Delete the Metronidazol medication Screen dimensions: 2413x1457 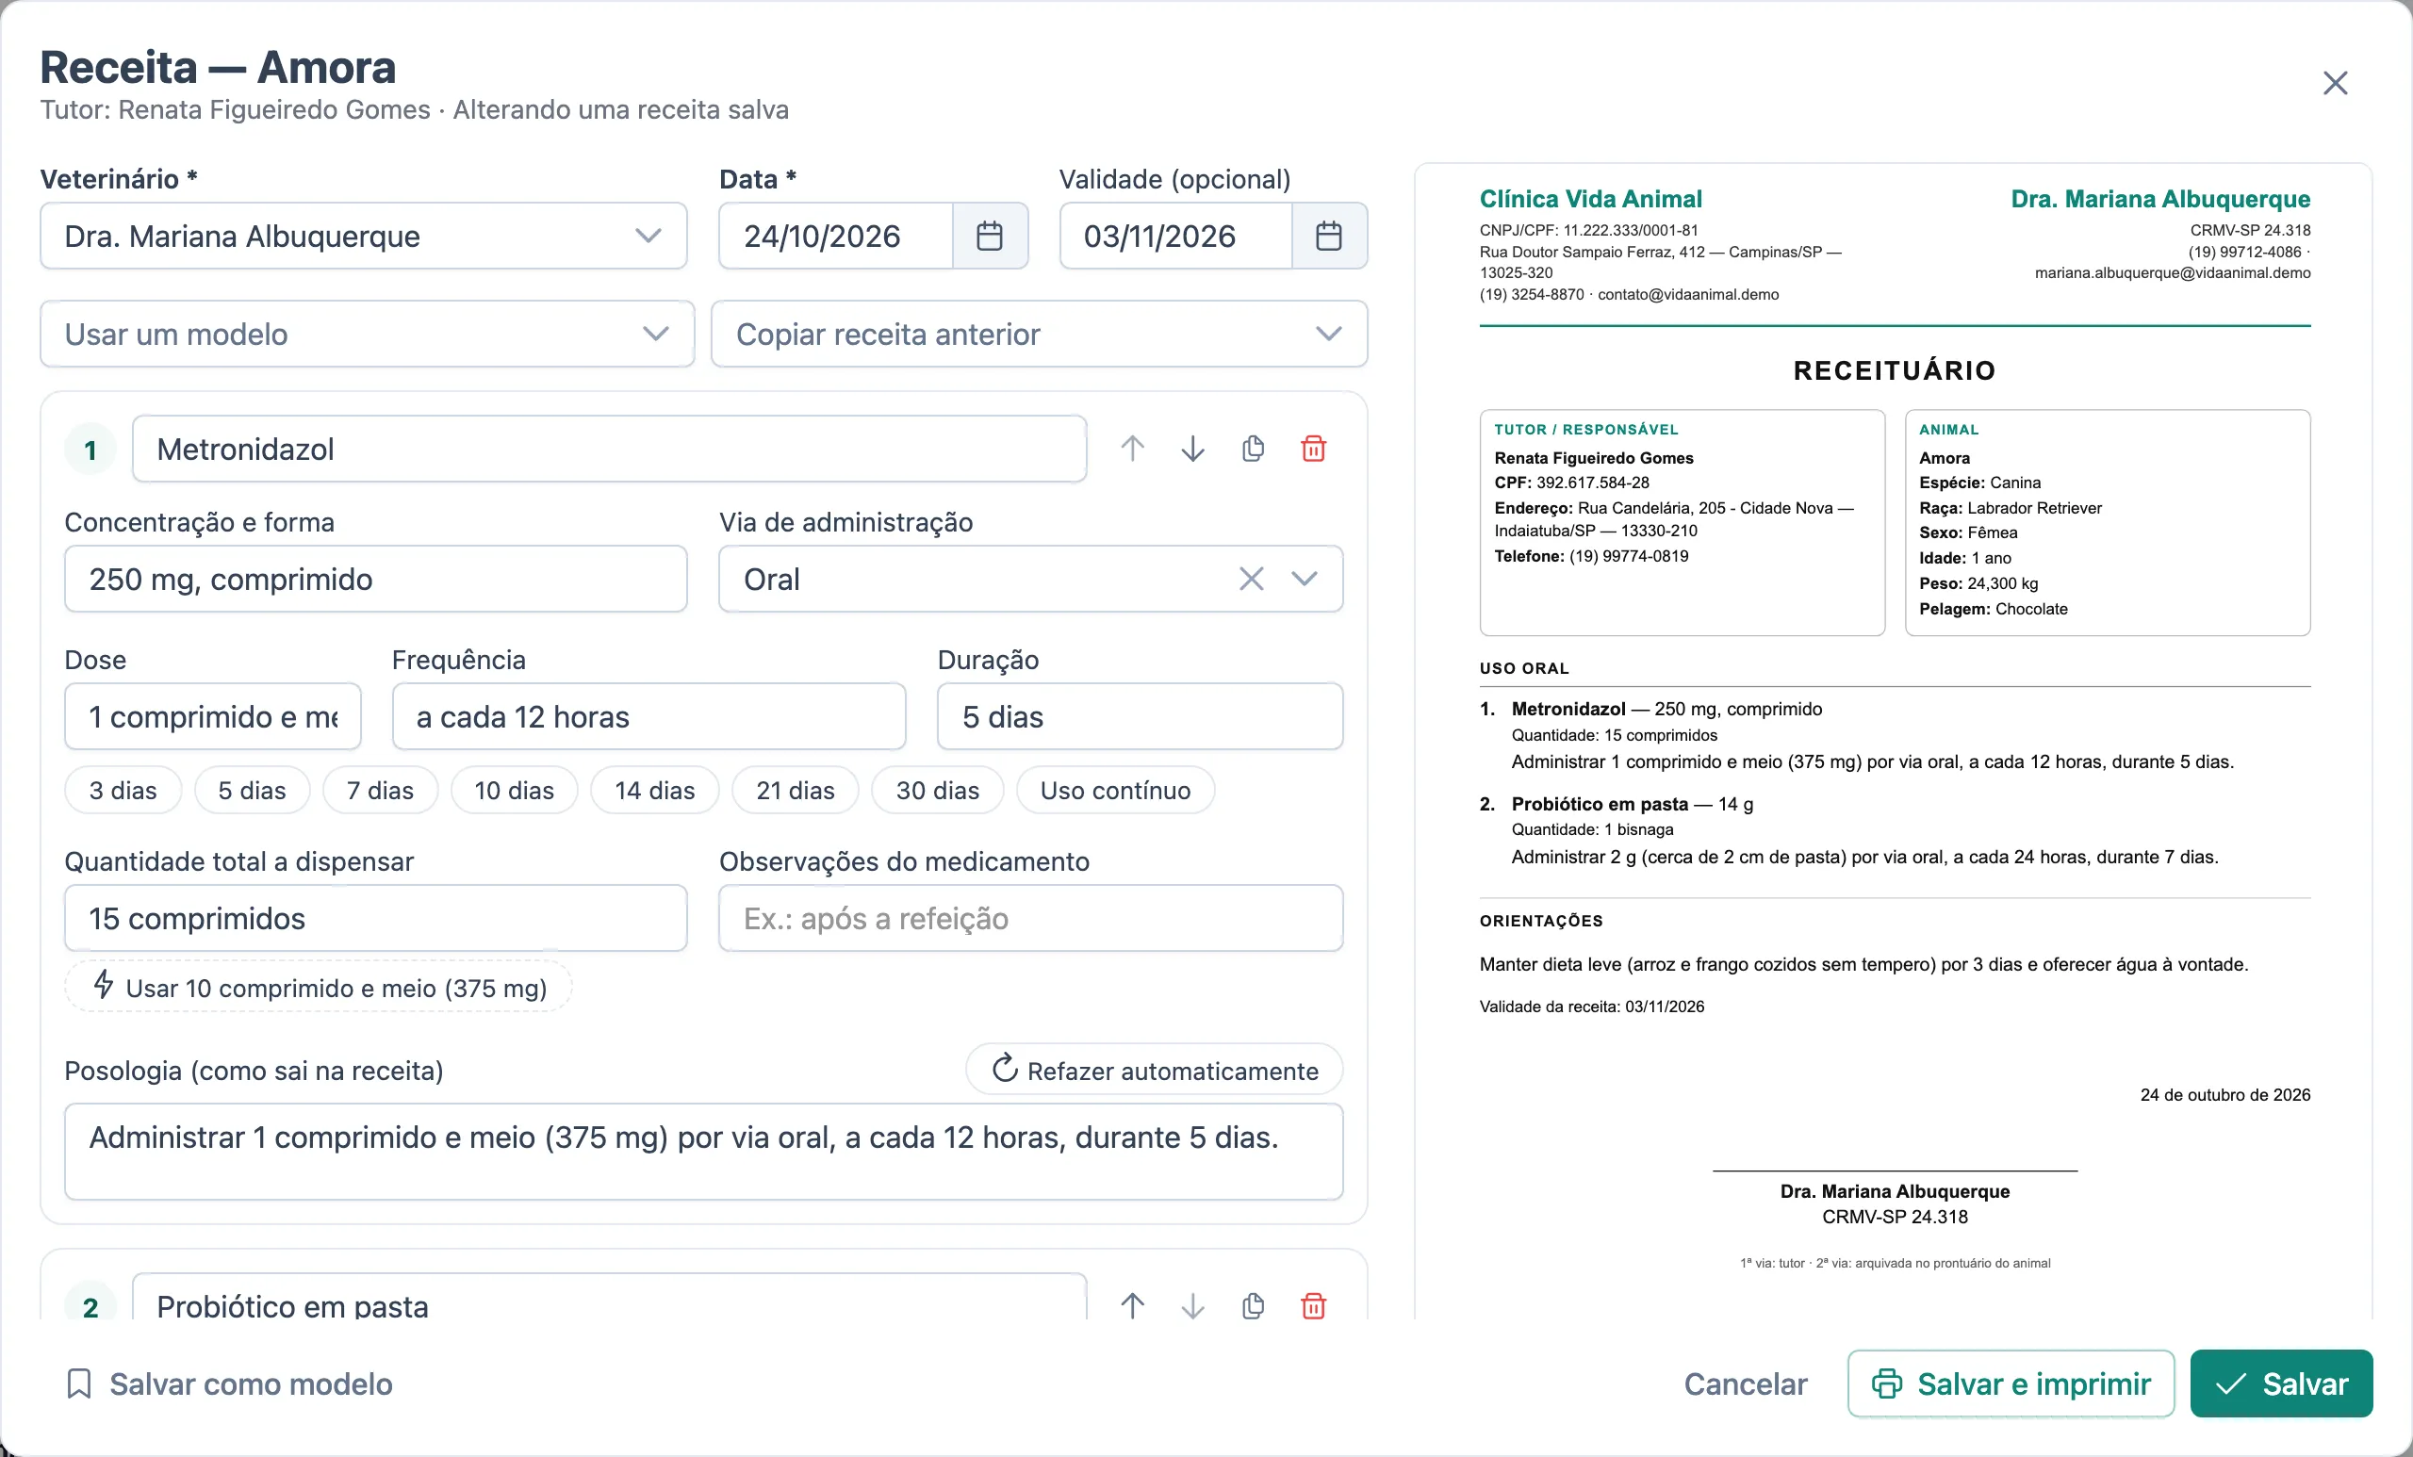tap(1313, 449)
